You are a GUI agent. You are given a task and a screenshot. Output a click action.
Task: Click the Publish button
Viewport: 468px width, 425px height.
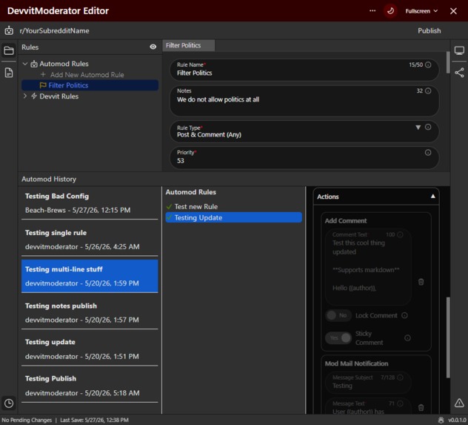tap(429, 31)
